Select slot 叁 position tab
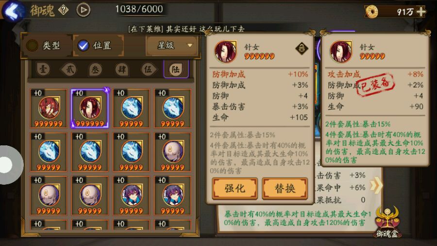437x246 pixels. (95, 69)
